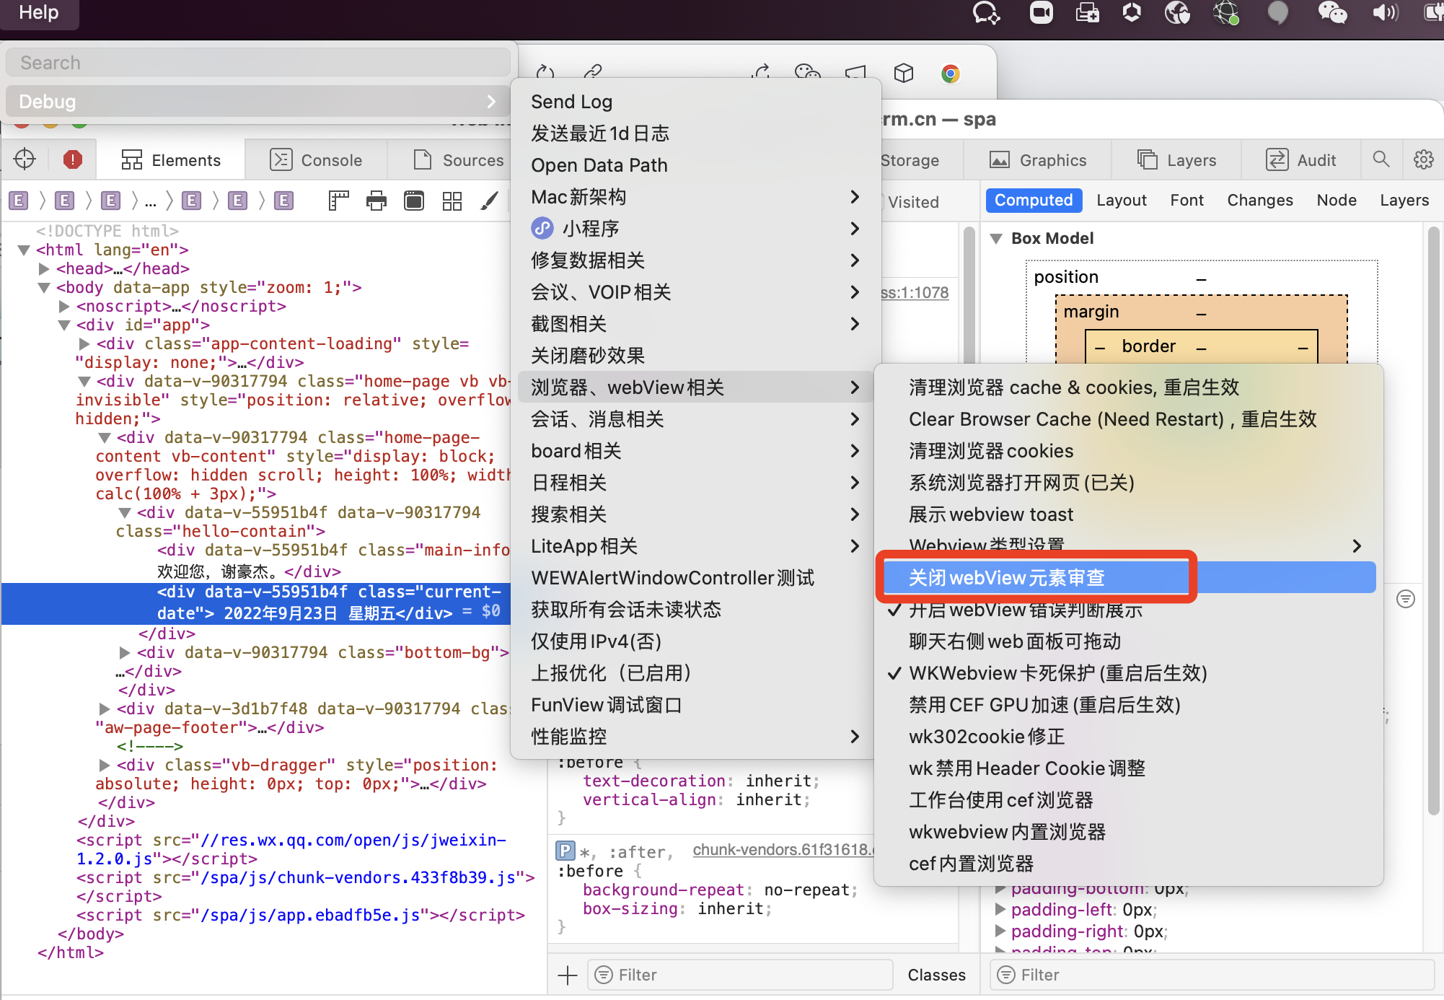Click the paint brush icon in toolbar

tap(489, 201)
